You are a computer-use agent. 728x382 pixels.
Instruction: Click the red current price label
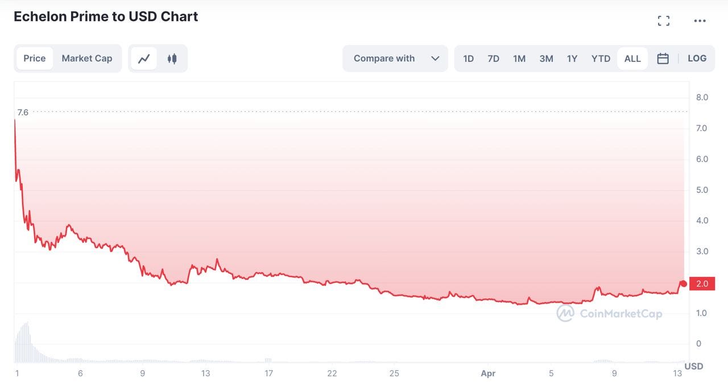click(702, 283)
